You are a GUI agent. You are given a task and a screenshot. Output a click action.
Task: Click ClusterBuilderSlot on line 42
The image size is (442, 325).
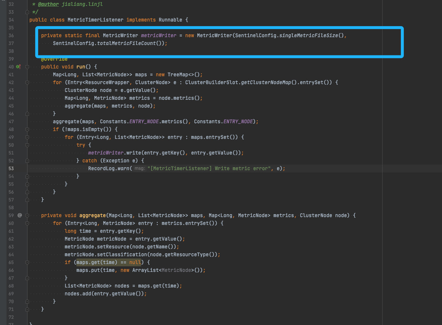click(x=212, y=82)
